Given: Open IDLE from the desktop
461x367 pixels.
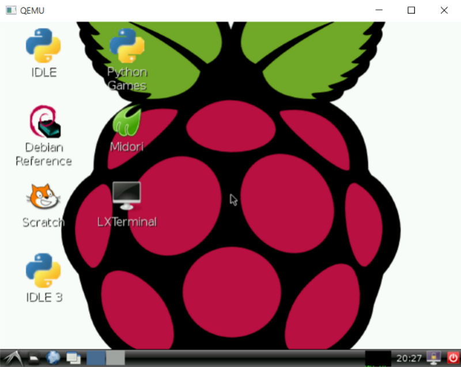Looking at the screenshot, I should [x=43, y=51].
